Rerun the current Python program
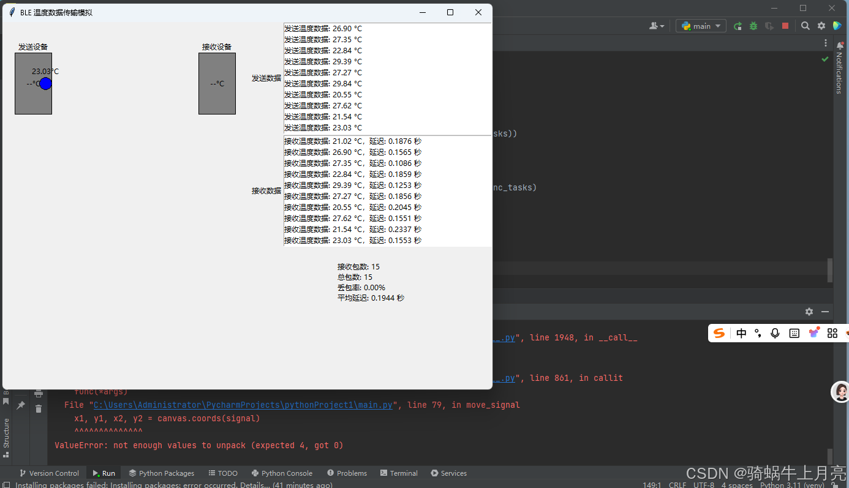The width and height of the screenshot is (849, 488). coord(737,26)
